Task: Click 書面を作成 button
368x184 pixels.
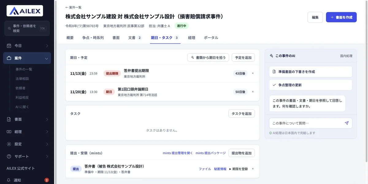Action: (x=341, y=17)
